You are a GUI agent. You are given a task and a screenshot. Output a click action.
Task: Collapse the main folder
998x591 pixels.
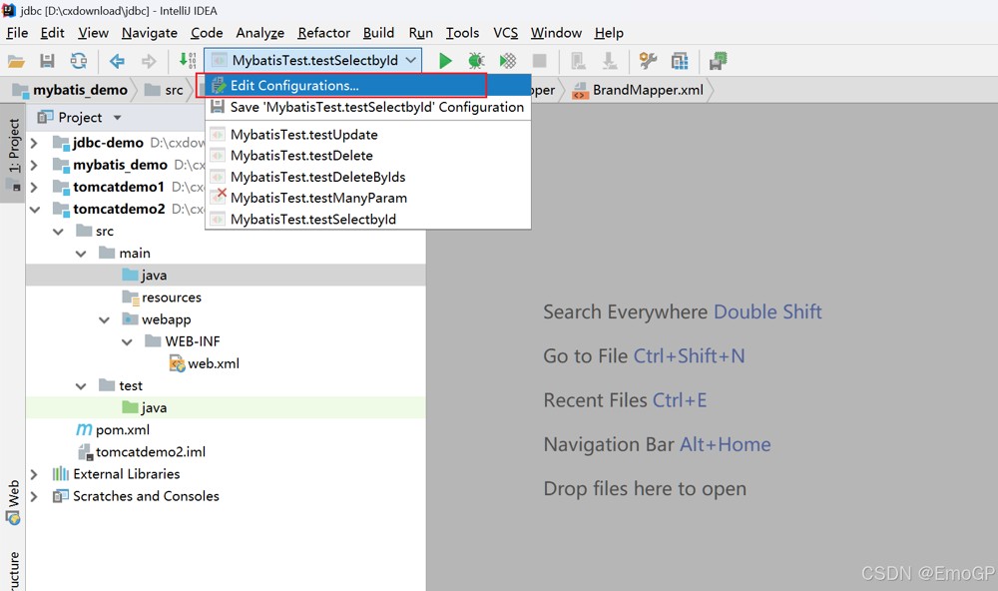[x=81, y=254]
